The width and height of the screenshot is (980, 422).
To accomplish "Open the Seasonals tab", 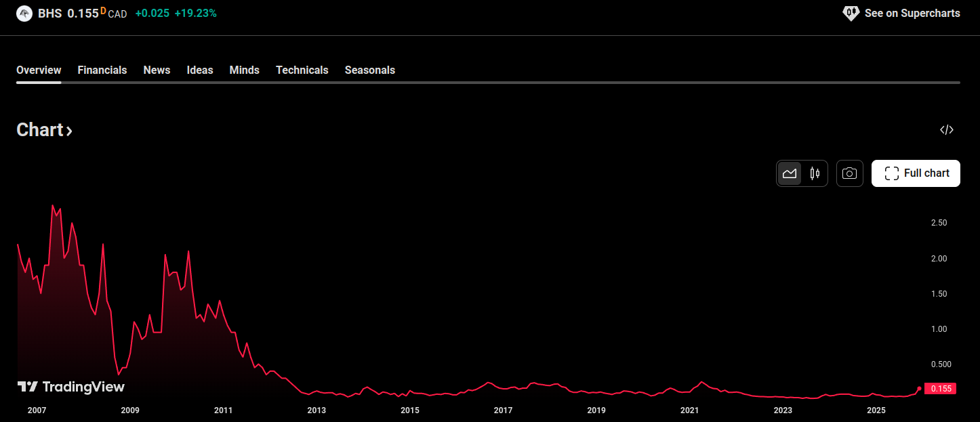I will (370, 70).
